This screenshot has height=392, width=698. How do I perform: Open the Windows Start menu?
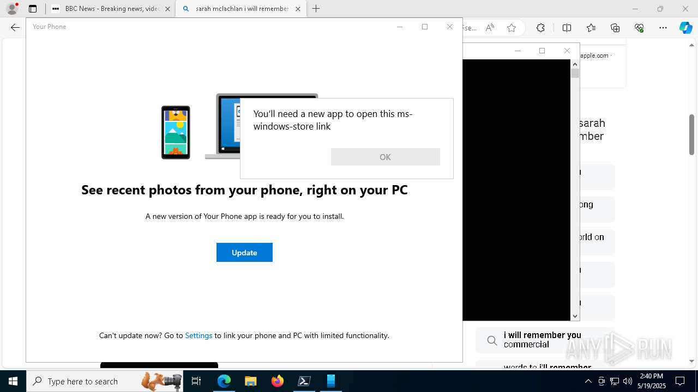coord(13,381)
